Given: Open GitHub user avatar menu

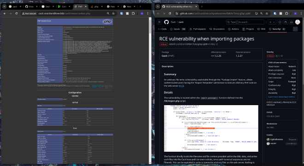Looking at the screenshot, I should pos(298,22).
